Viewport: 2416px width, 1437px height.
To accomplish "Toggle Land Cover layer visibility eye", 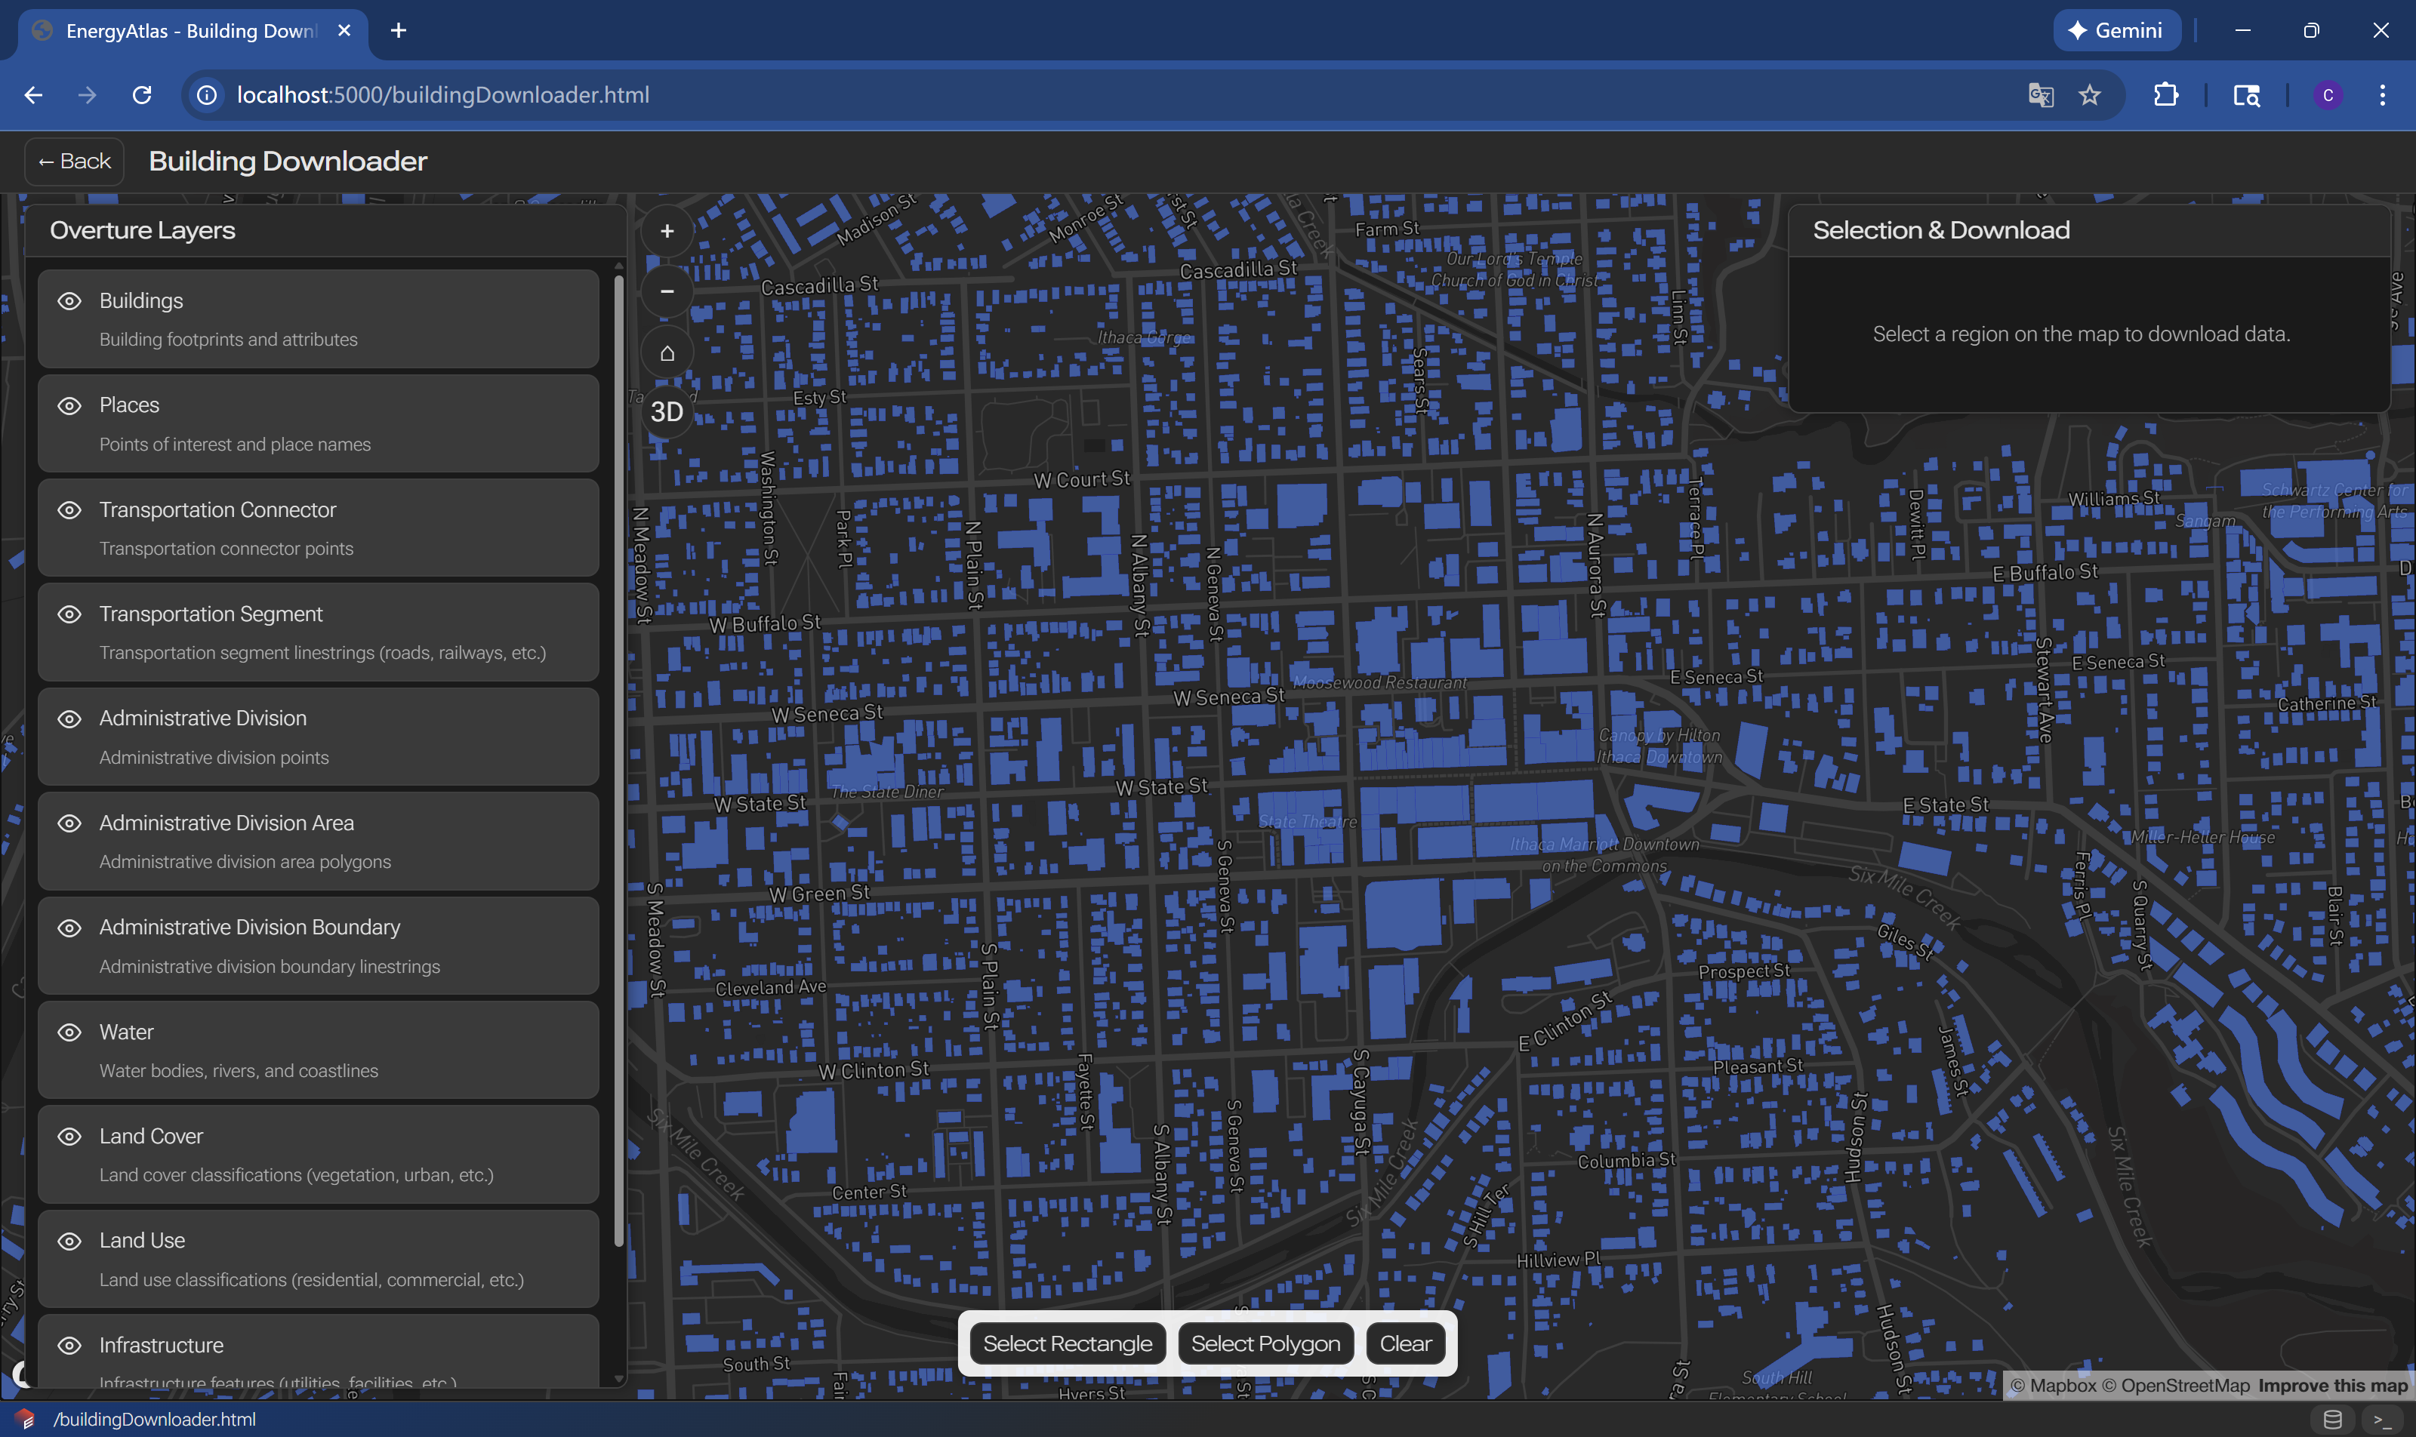I will point(69,1137).
